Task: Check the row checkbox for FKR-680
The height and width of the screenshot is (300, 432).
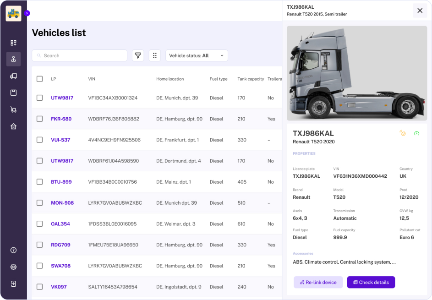Action: pyautogui.click(x=39, y=119)
